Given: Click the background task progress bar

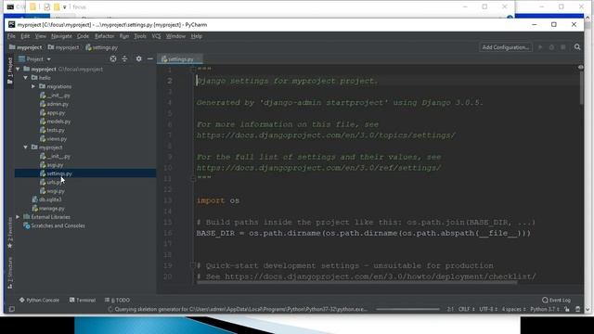Looking at the screenshot, I should pyautogui.click(x=407, y=309).
